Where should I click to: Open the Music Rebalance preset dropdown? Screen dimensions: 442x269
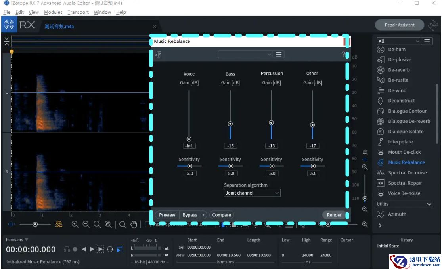point(245,54)
